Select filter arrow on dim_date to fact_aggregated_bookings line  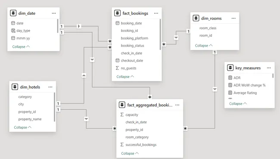coord(92,59)
